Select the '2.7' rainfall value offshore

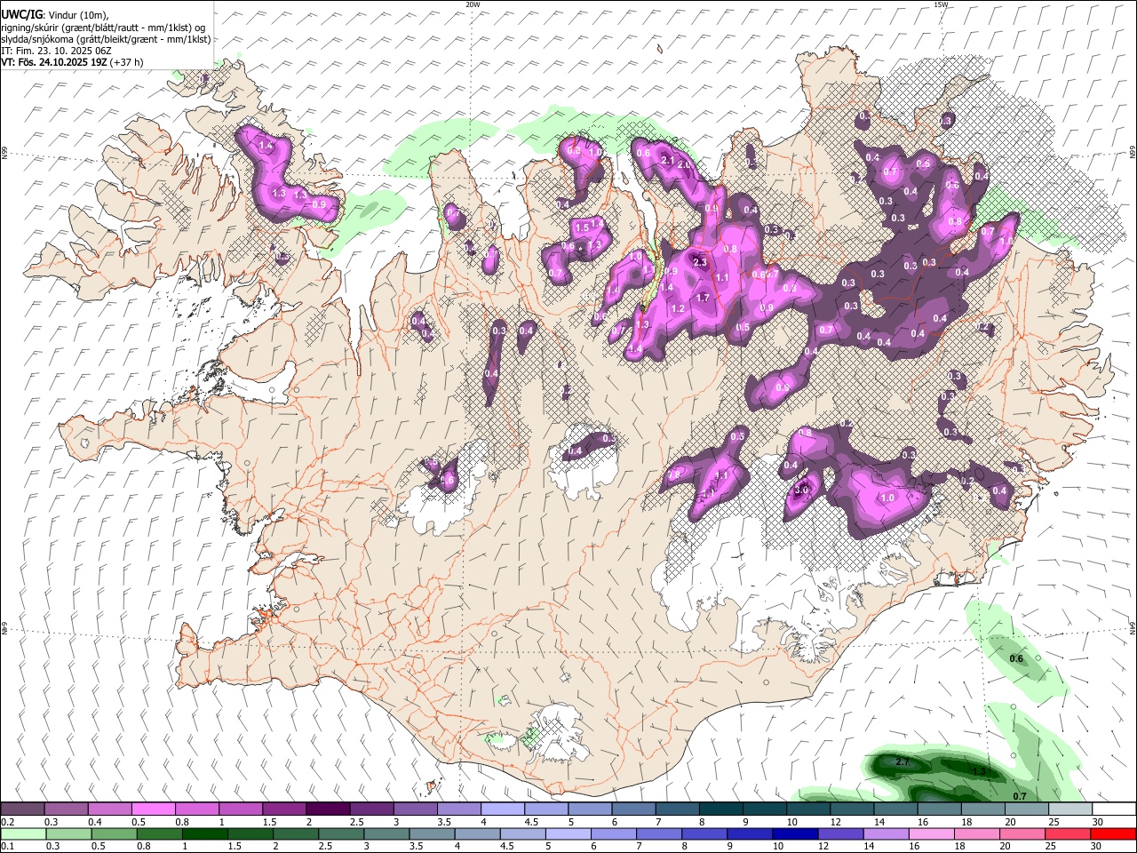pos(902,762)
